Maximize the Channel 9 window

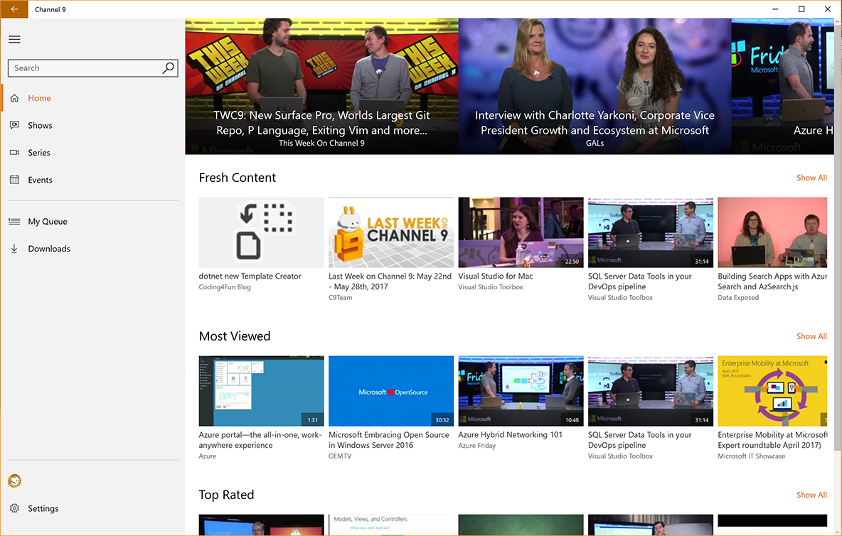pyautogui.click(x=801, y=9)
